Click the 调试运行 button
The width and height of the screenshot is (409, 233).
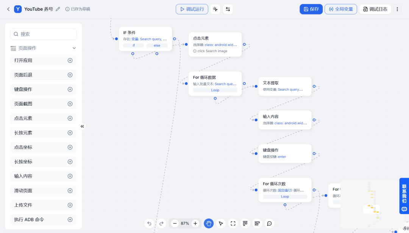click(192, 9)
